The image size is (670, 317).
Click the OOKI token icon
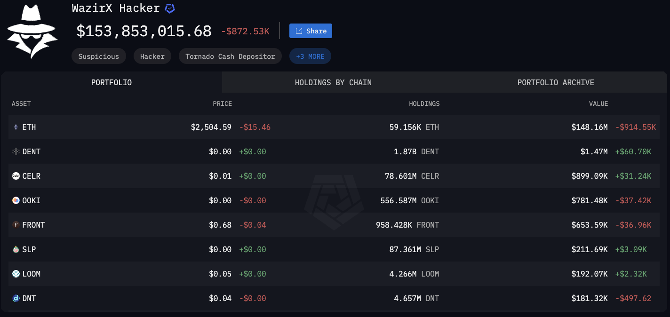(x=16, y=200)
